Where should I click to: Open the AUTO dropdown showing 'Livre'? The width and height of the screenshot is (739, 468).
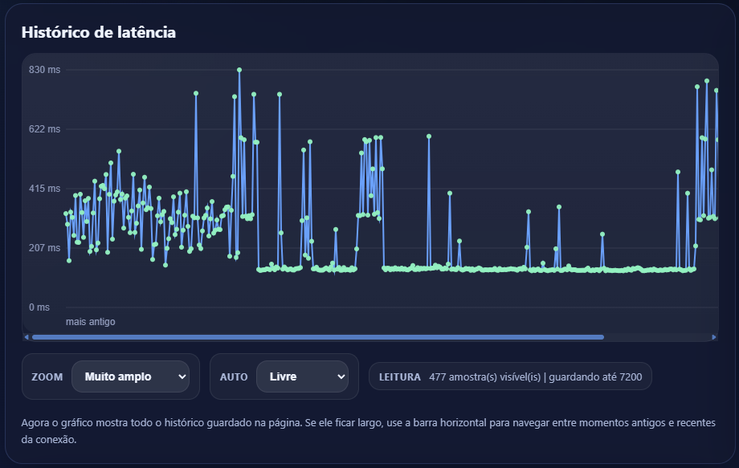tap(302, 376)
